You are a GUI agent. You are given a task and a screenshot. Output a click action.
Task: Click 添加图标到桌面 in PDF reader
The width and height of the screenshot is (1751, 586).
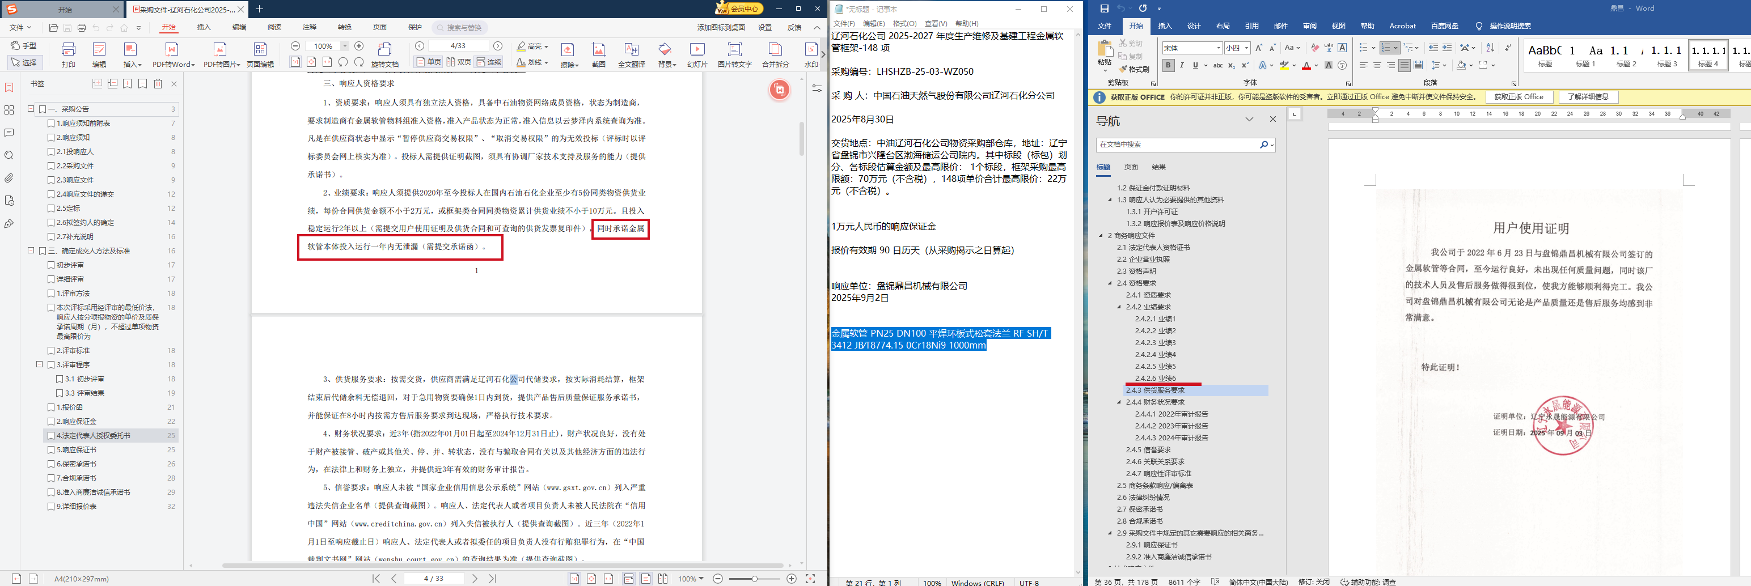tap(721, 28)
